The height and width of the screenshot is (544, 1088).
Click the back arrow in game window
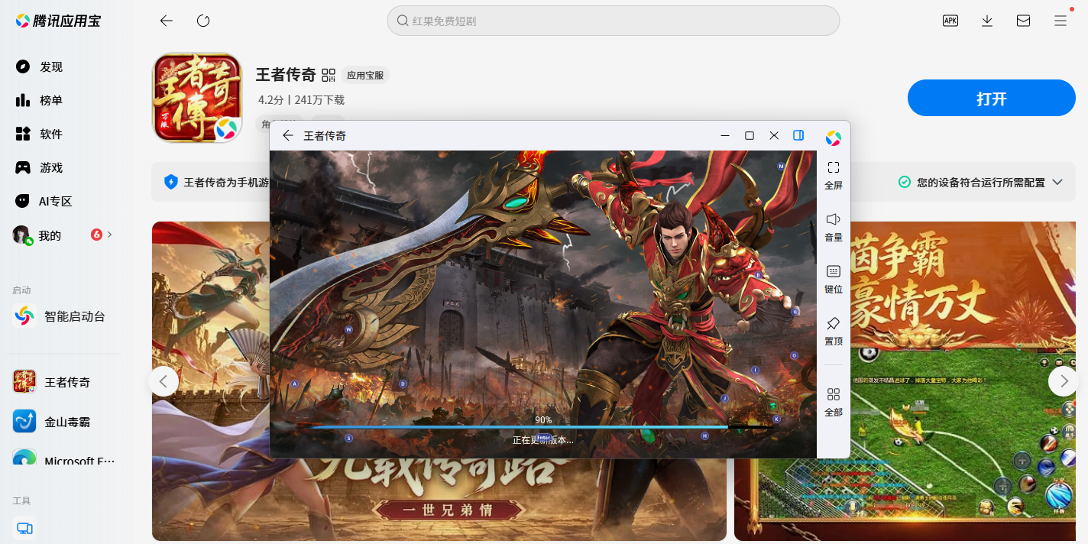288,135
